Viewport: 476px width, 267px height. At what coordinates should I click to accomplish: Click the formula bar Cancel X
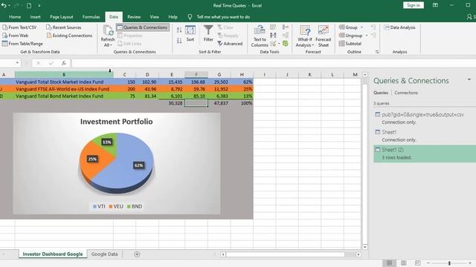point(38,63)
